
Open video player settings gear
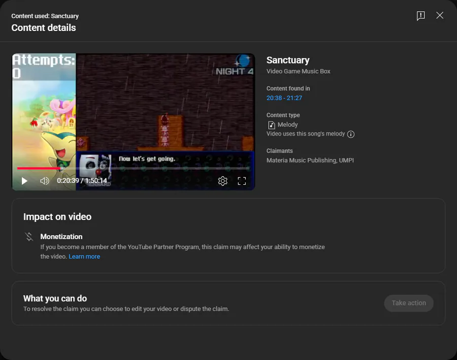[223, 181]
